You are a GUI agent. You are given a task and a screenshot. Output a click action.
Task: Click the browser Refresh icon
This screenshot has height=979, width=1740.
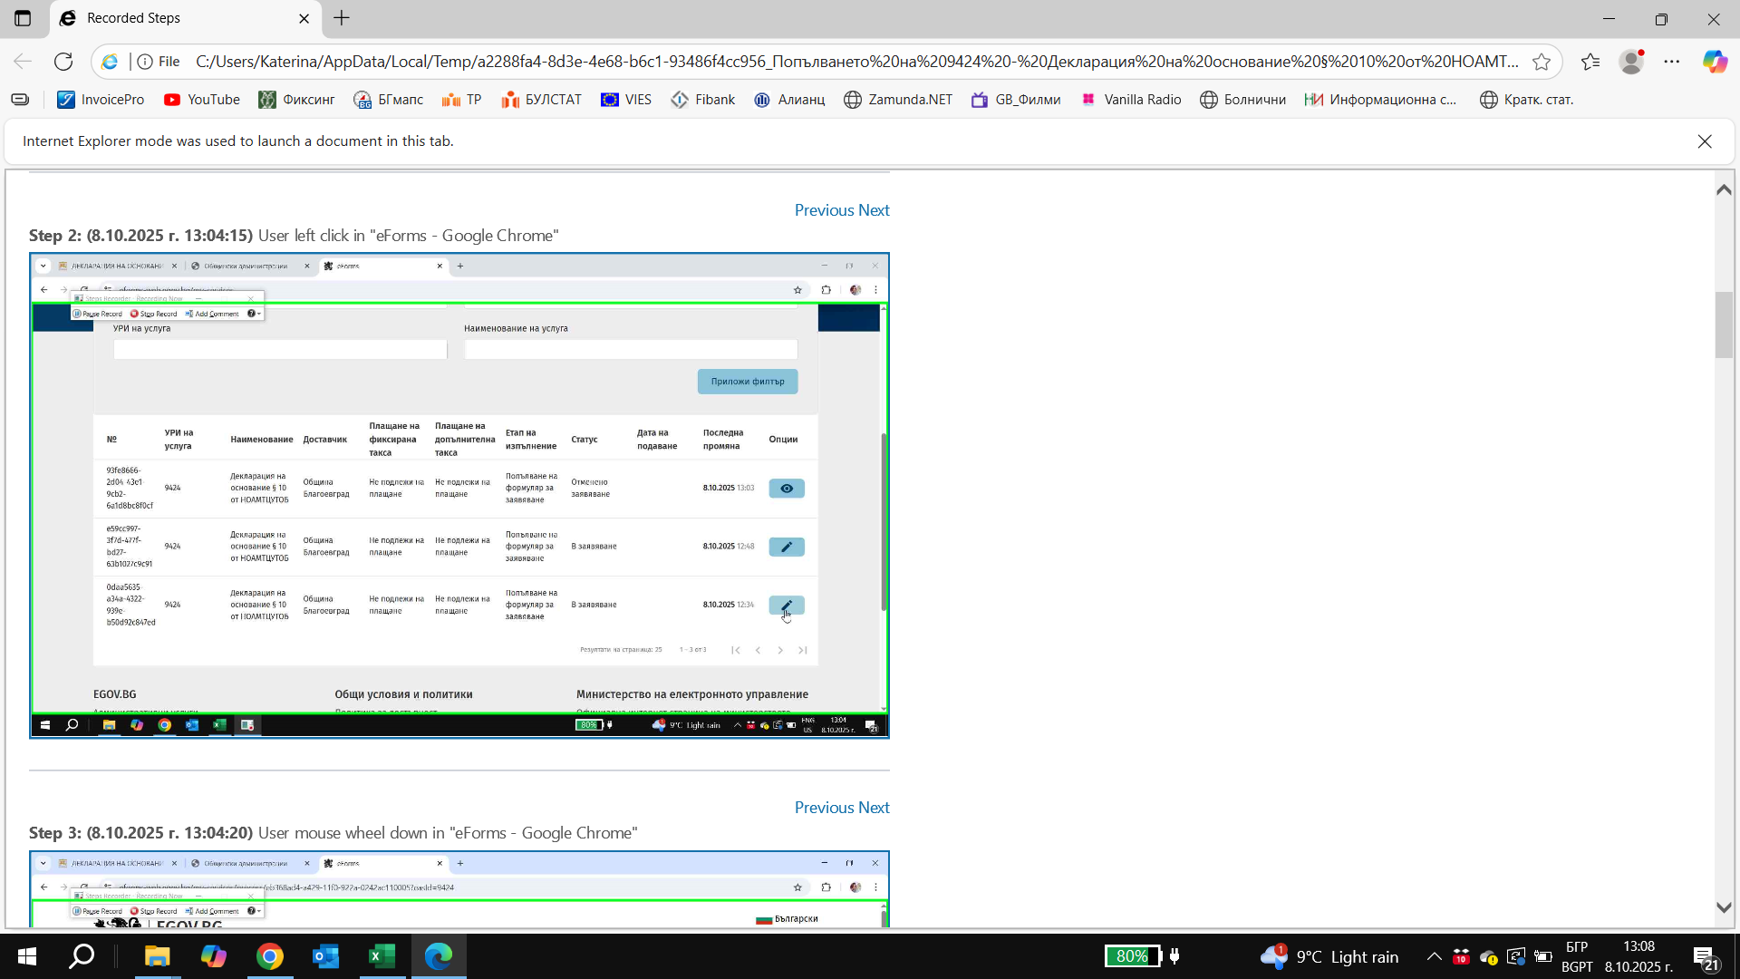(63, 62)
